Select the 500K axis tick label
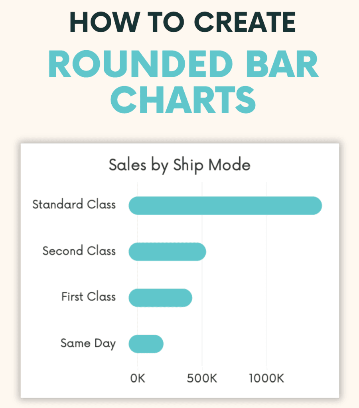359x408 pixels. click(202, 378)
